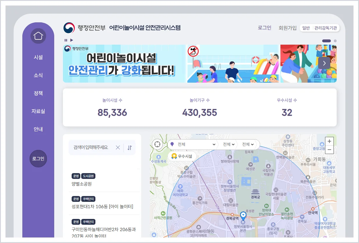Click 열린송현 녹지광장 marker
The width and height of the screenshot is (359, 243).
click(287, 210)
